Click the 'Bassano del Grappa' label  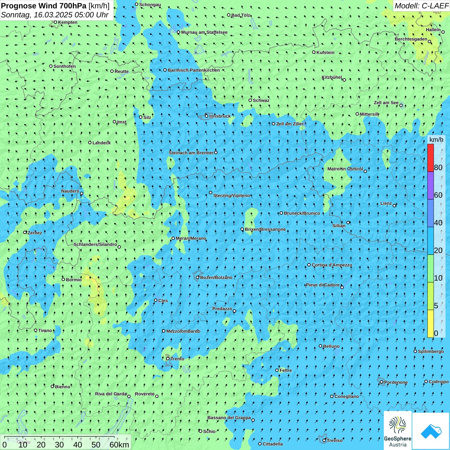(x=229, y=418)
